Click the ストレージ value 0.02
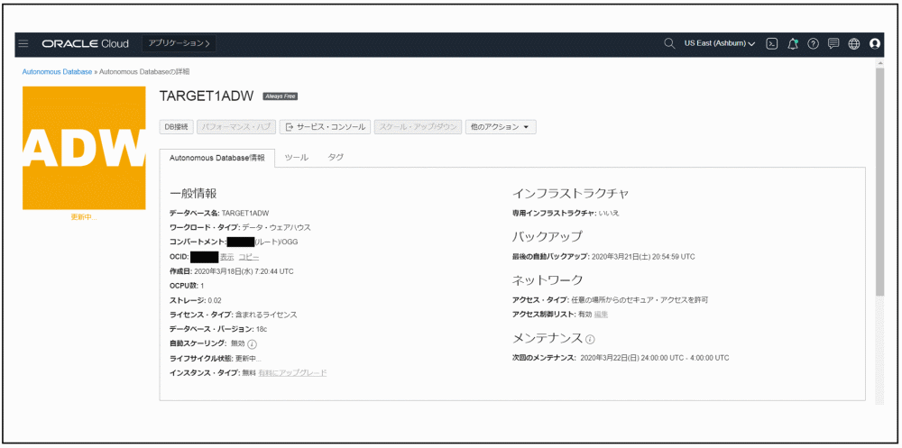Screen dimensions: 902x448 [x=215, y=300]
